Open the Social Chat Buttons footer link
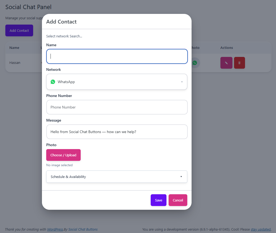This screenshot has width=276, height=233. coord(83,229)
